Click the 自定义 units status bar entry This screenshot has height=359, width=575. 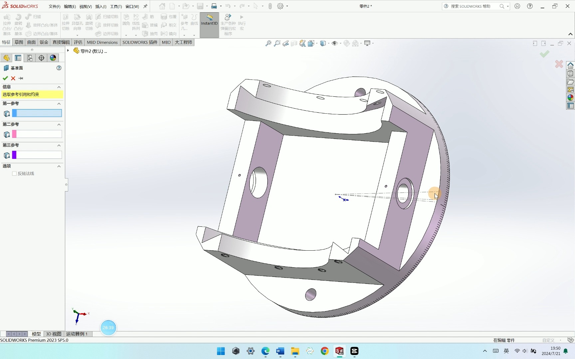click(548, 340)
